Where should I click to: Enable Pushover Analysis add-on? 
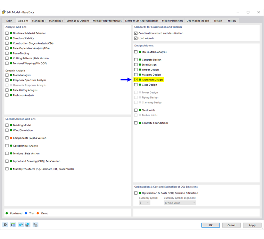tap(7, 95)
